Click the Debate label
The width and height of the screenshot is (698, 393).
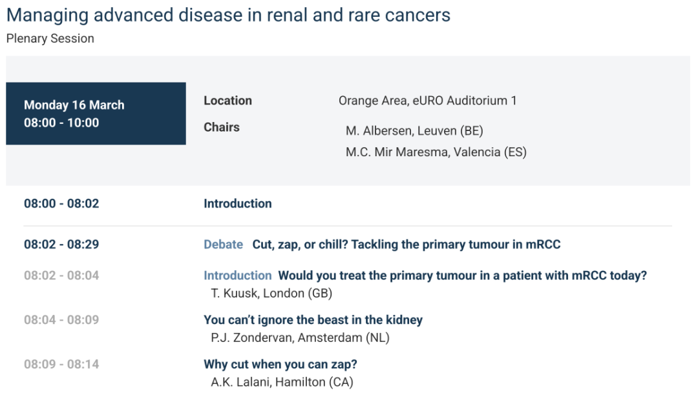(223, 245)
